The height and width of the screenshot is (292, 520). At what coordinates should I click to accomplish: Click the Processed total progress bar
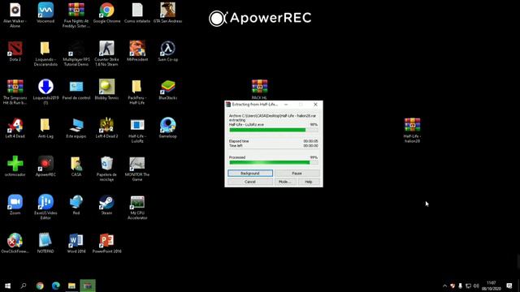tap(274, 162)
